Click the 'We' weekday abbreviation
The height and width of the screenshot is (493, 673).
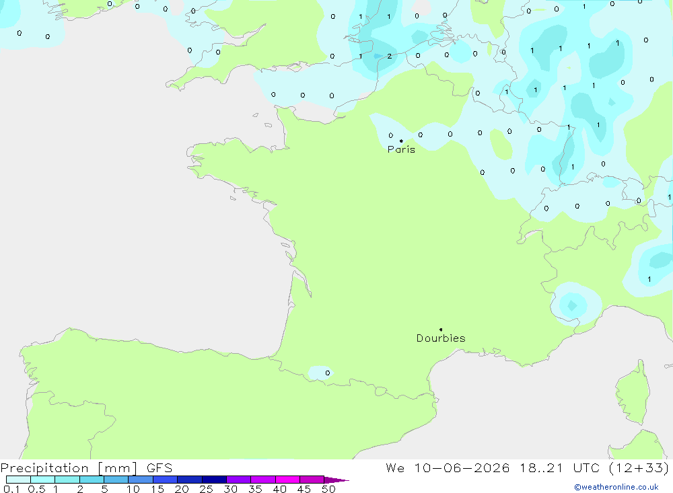pos(395,467)
